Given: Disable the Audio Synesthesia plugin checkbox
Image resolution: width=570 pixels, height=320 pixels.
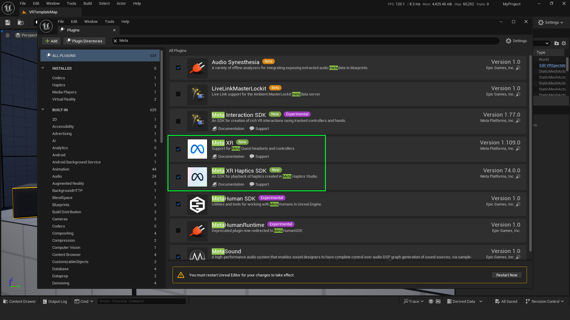Looking at the screenshot, I should pos(178,68).
